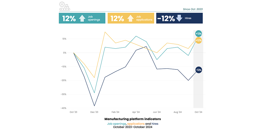Click the highlighted Oct '24 axis label

pos(198,112)
